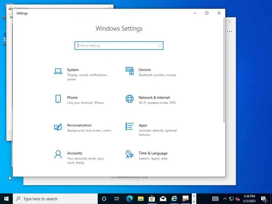The height and width of the screenshot is (204, 272).
Task: Open the notification Action Center
Action: (264, 199)
